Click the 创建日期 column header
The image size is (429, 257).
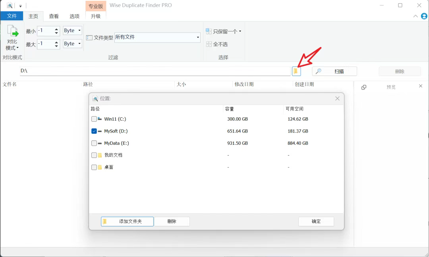pyautogui.click(x=304, y=84)
